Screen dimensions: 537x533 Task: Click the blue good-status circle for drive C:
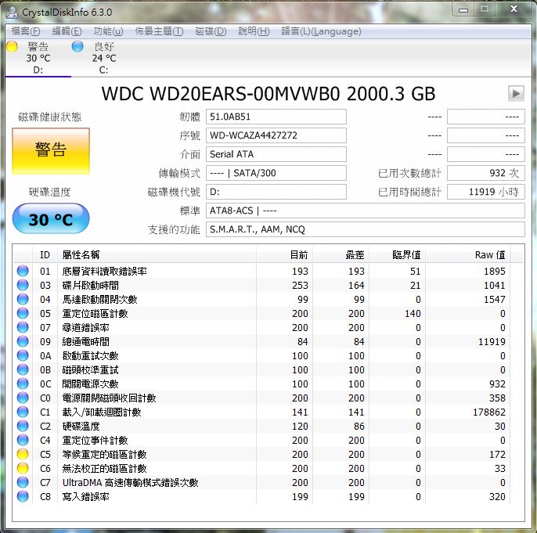[x=77, y=46]
